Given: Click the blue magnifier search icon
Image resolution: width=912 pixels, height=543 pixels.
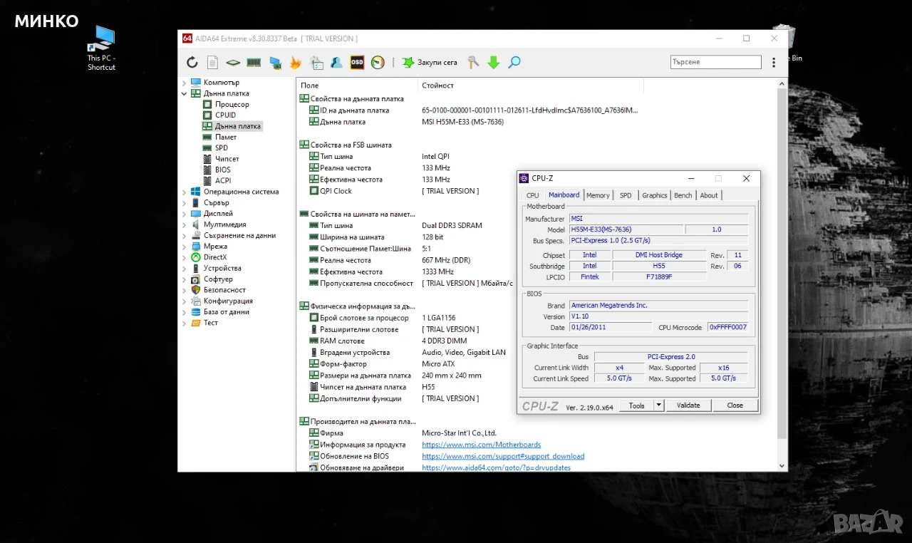Looking at the screenshot, I should coord(514,63).
